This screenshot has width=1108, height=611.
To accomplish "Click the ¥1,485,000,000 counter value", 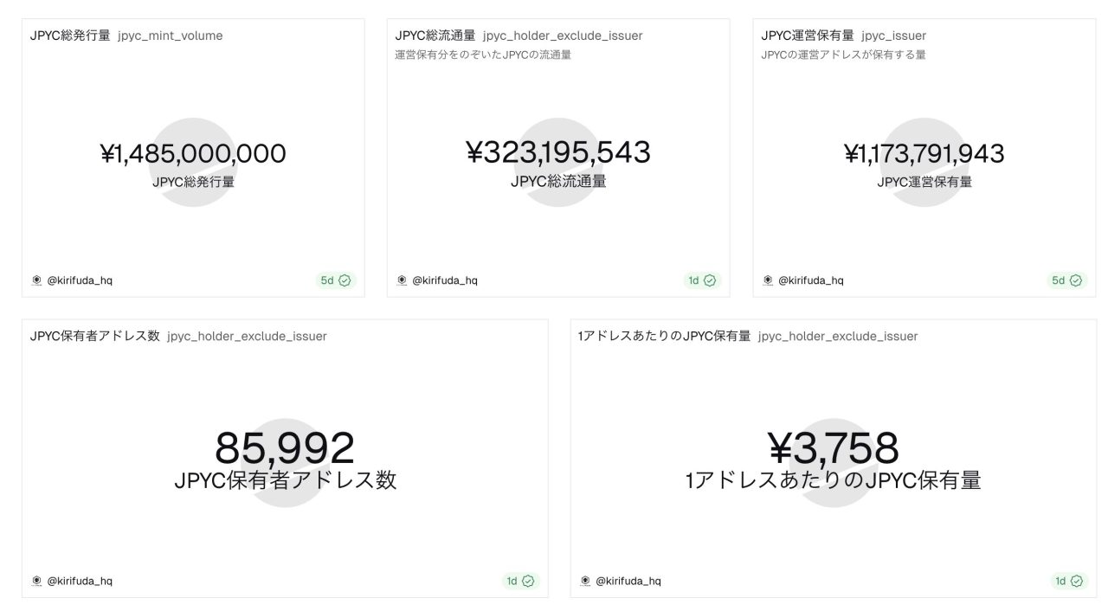I will click(193, 154).
